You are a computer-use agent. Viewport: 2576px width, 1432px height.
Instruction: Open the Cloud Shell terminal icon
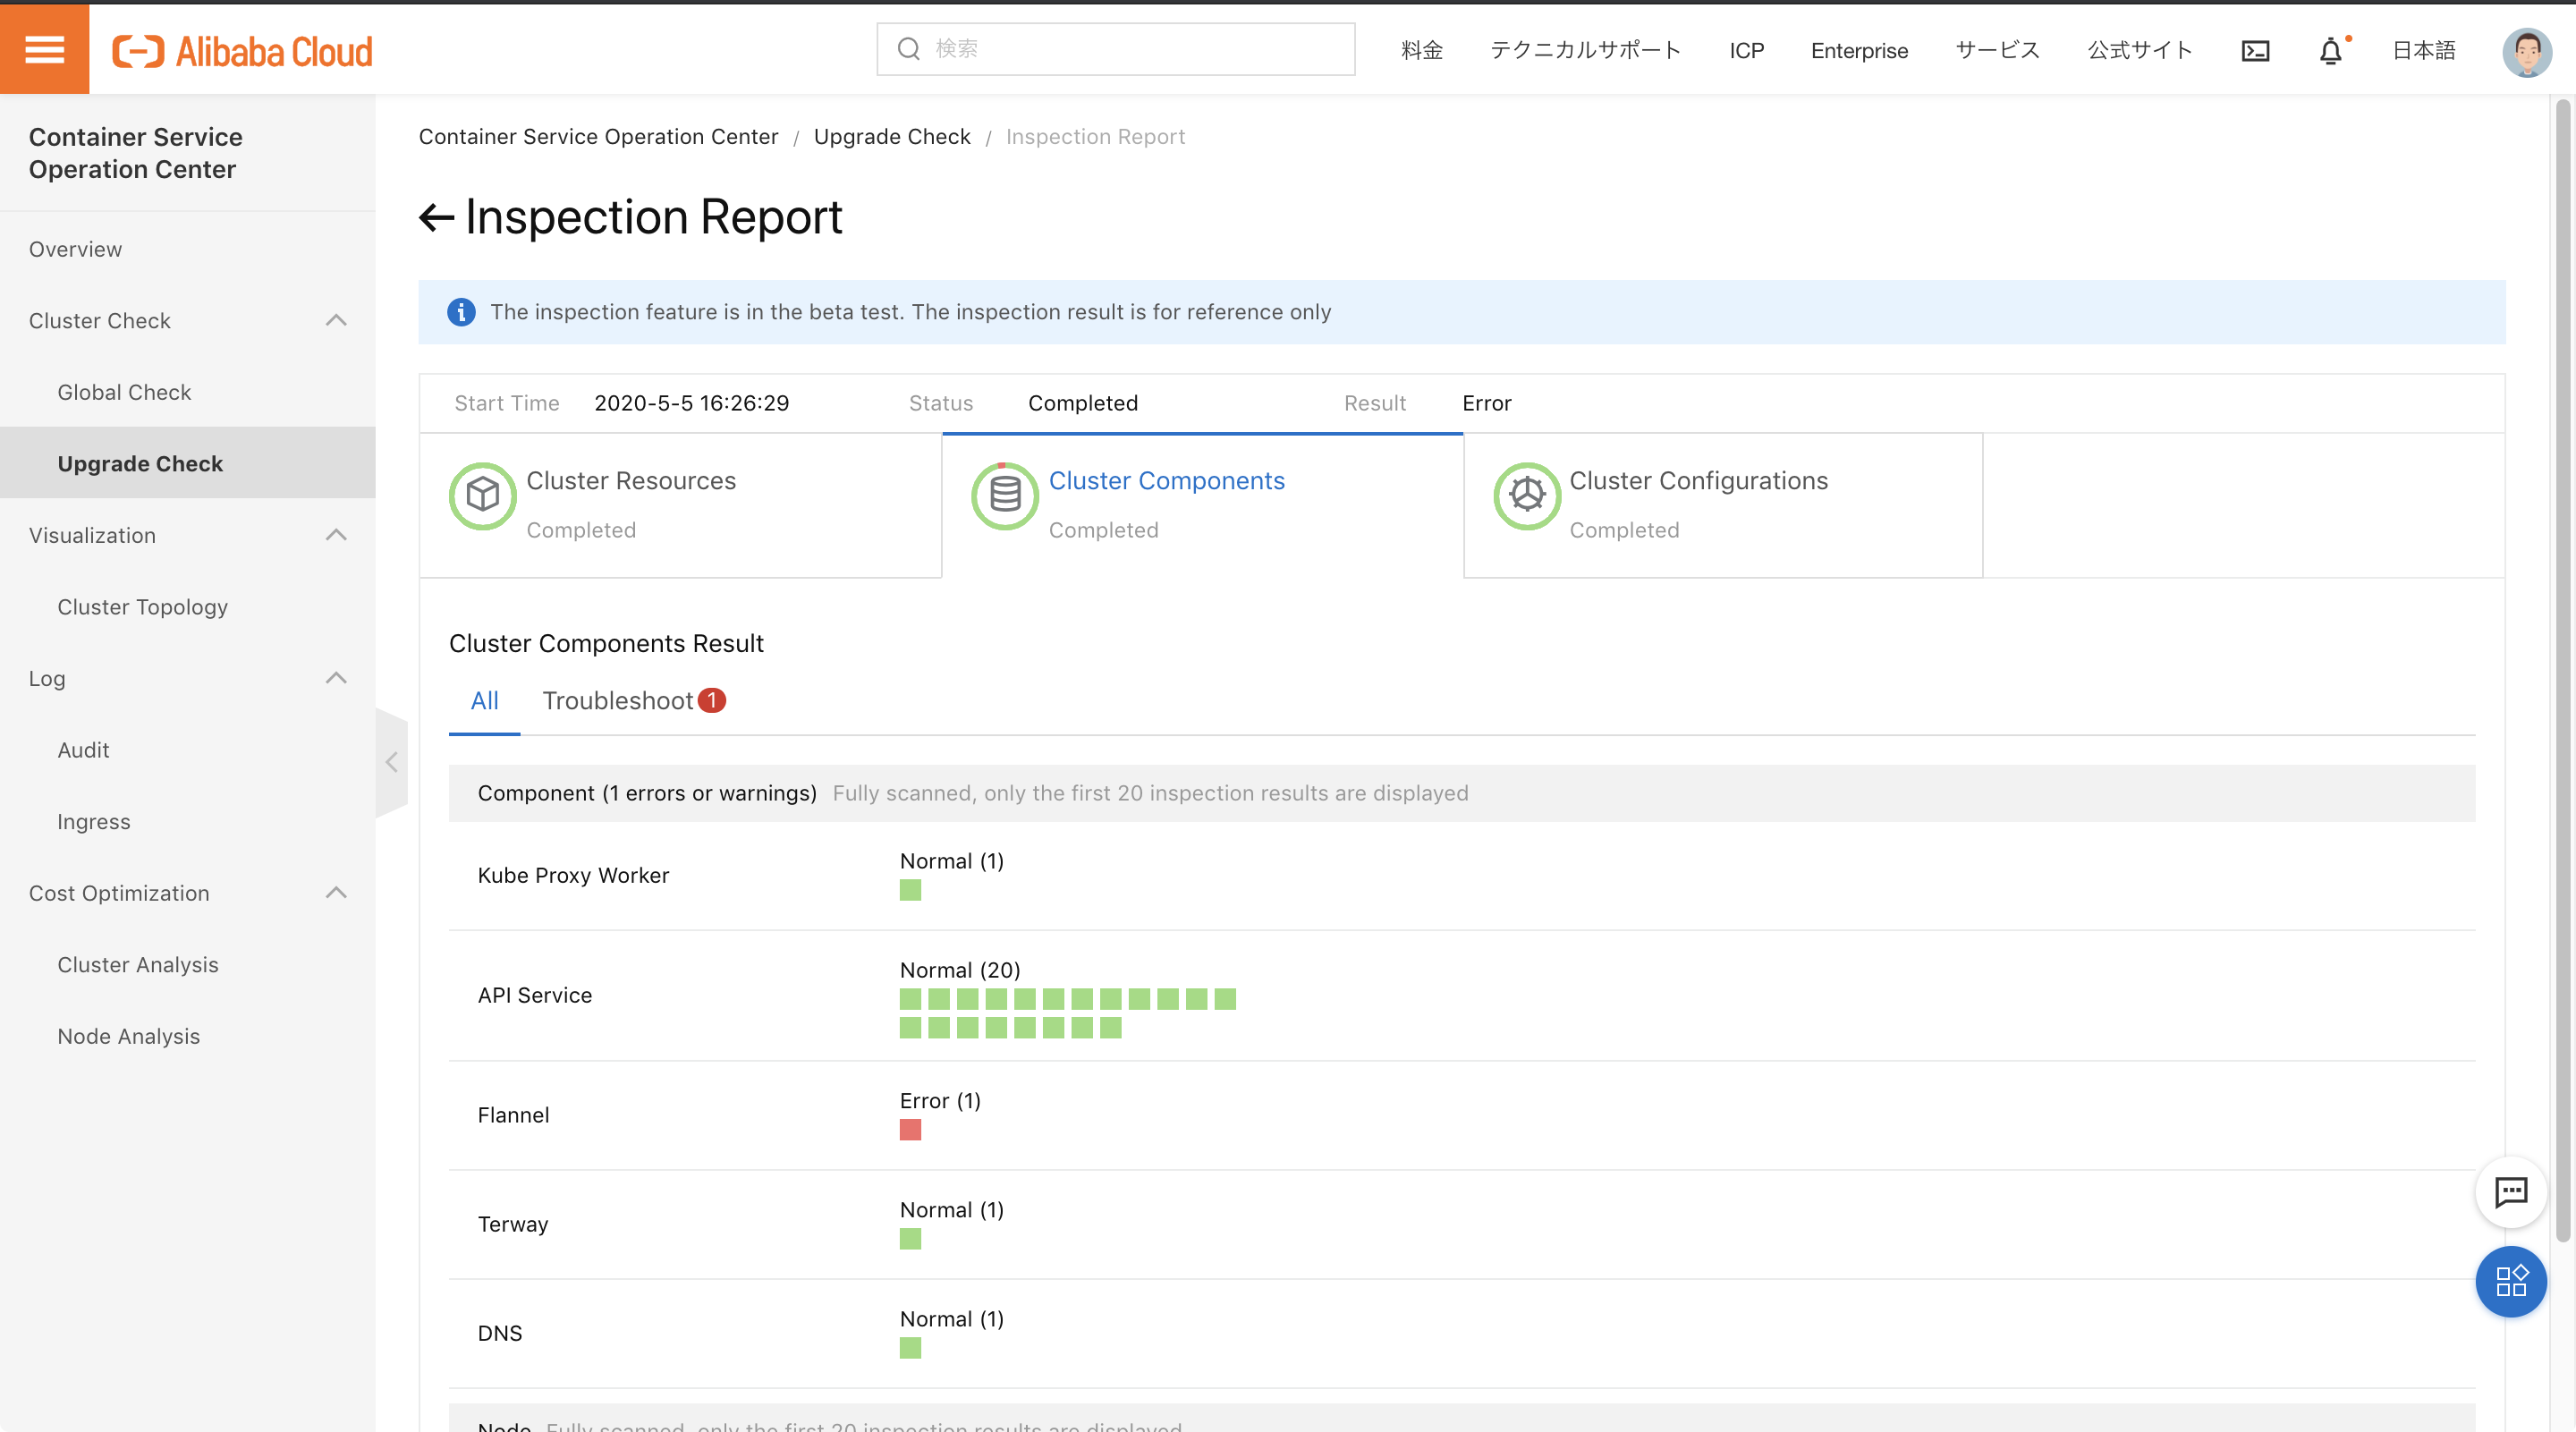coord(2255,50)
